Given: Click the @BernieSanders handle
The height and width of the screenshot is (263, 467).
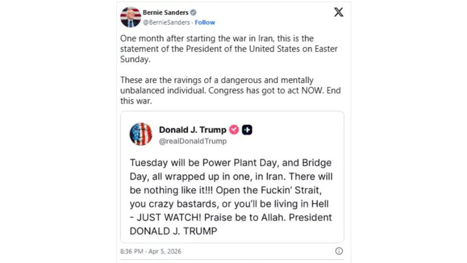Looking at the screenshot, I should pyautogui.click(x=166, y=23).
